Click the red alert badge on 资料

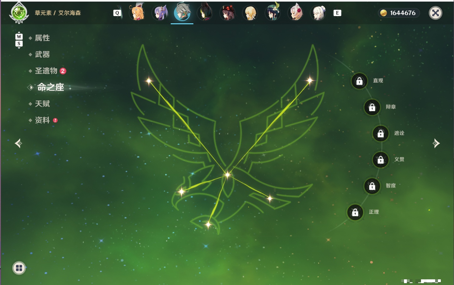coord(55,120)
